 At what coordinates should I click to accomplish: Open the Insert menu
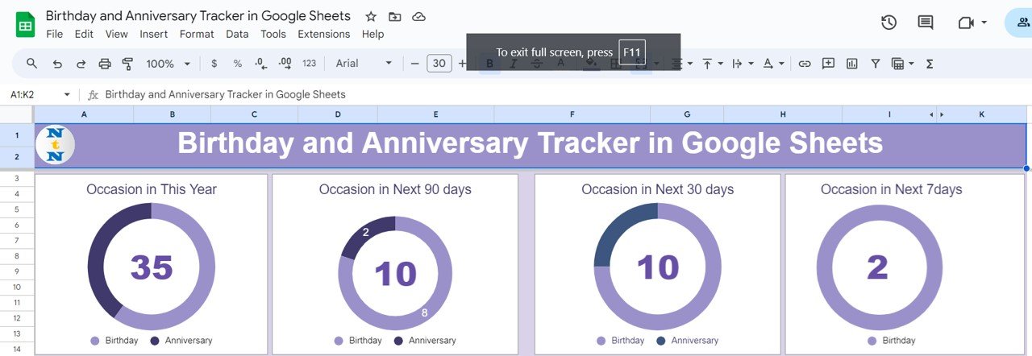pyautogui.click(x=153, y=34)
